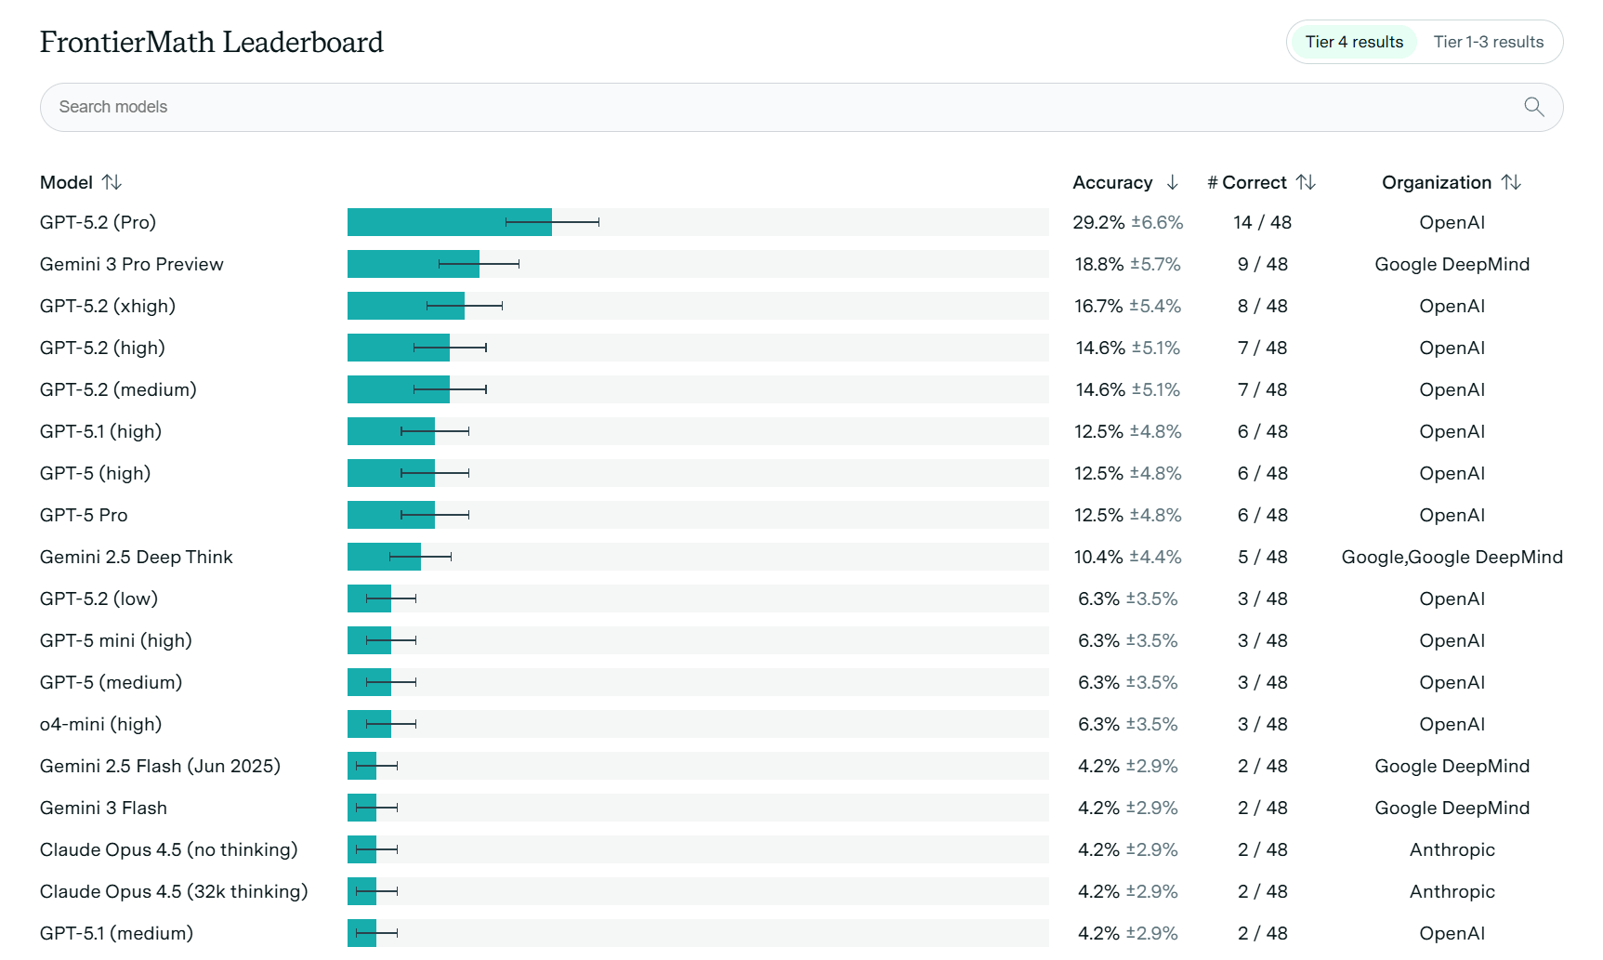Select Claude Opus 4.5 (32k thinking) model

174,891
